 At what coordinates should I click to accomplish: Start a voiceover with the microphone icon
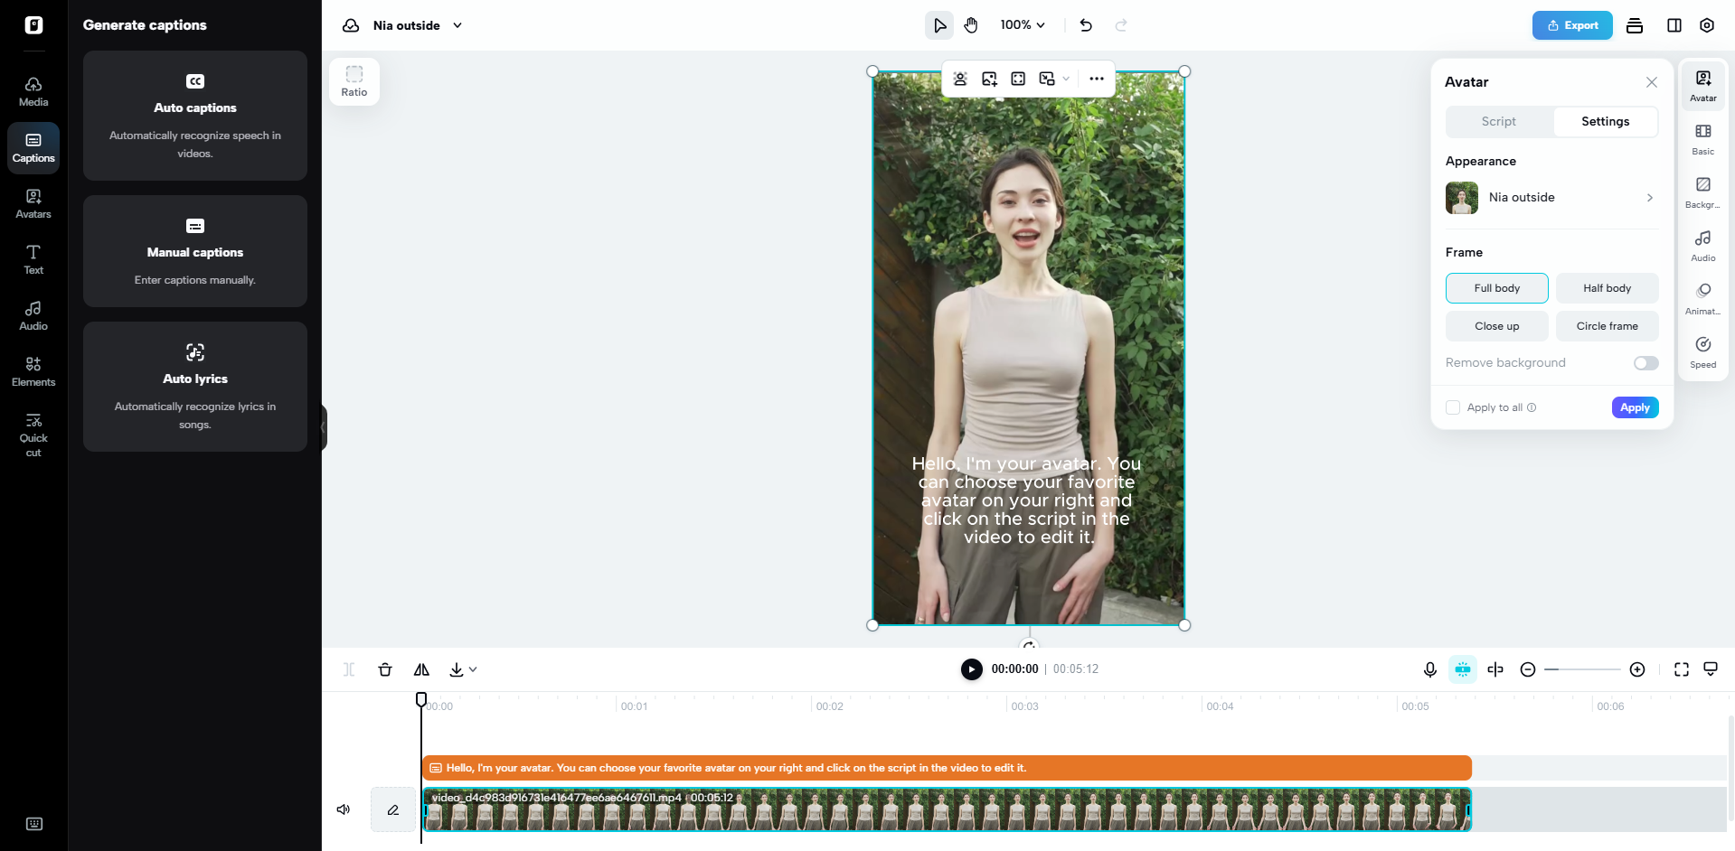click(x=1429, y=669)
